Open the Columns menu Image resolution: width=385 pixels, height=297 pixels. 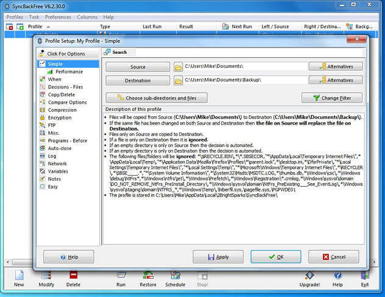point(87,17)
